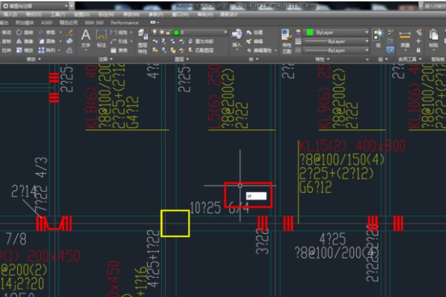Open the current layer dropdown showing 0
This screenshot has width=446, height=297.
(x=190, y=33)
